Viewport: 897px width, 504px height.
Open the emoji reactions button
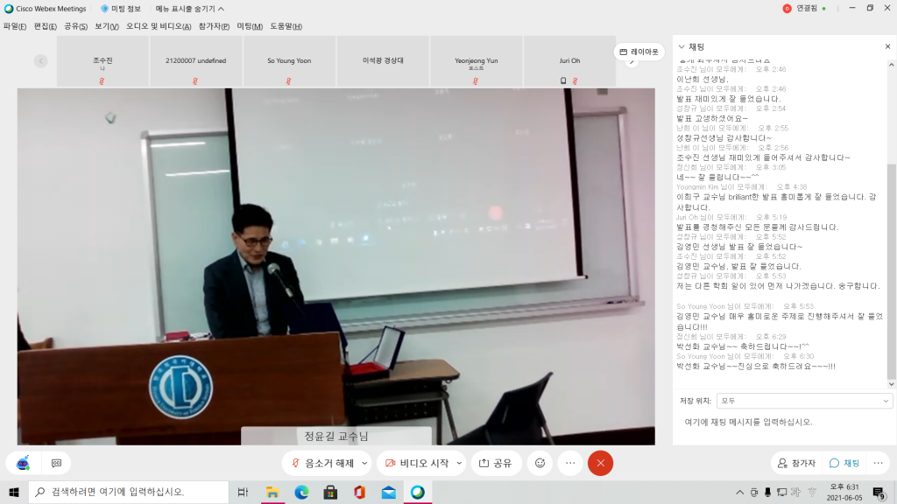pos(540,463)
